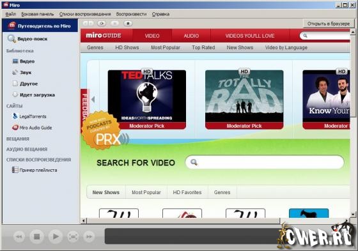The image size is (358, 251).
Task: Expand the Playlists sidebar section header
Action: click(x=38, y=160)
